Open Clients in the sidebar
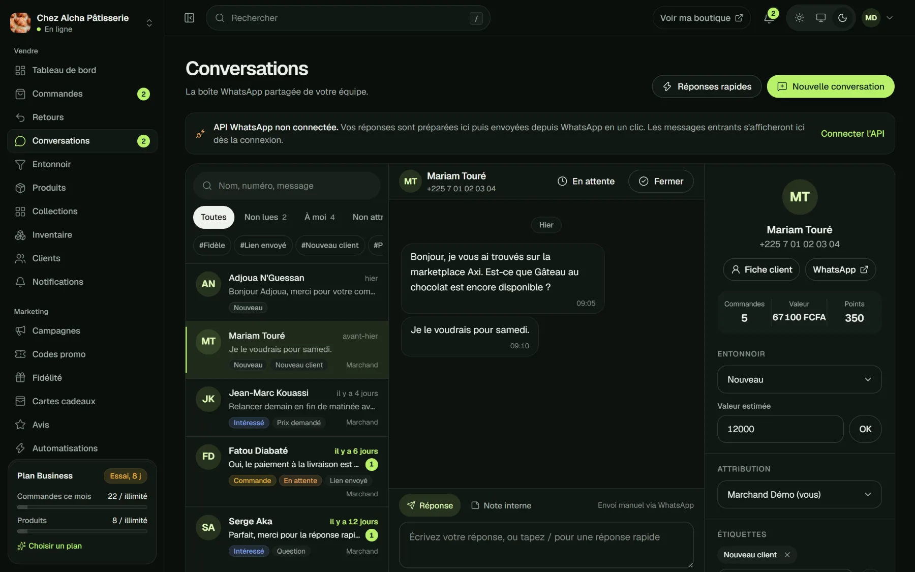Image resolution: width=915 pixels, height=572 pixels. click(x=82, y=258)
